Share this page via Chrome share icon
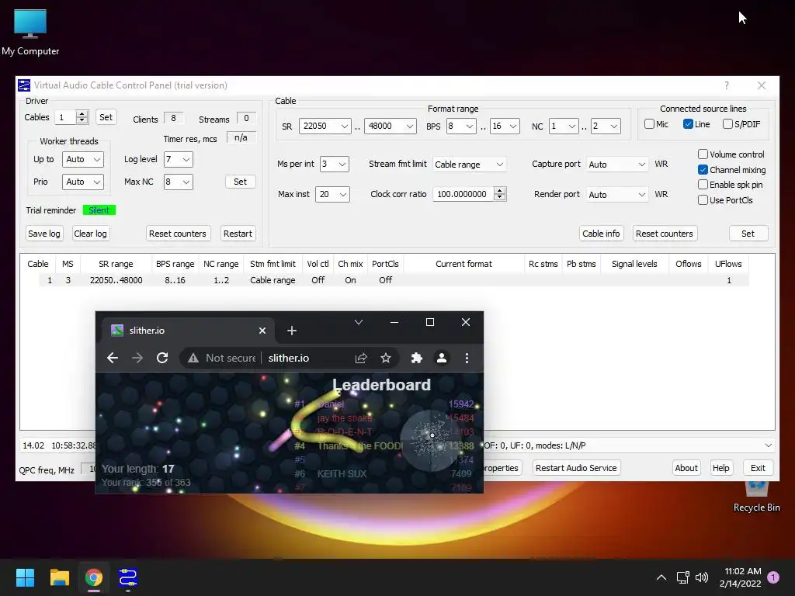795x596 pixels. [361, 358]
